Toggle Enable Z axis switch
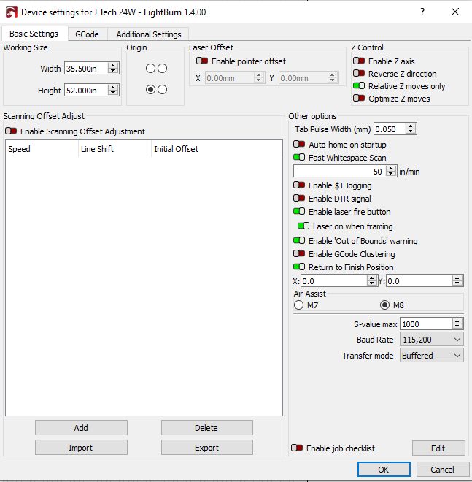472x482 pixels. tap(359, 61)
